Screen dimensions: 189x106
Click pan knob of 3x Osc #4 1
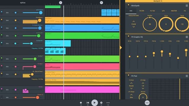pos(16,36)
